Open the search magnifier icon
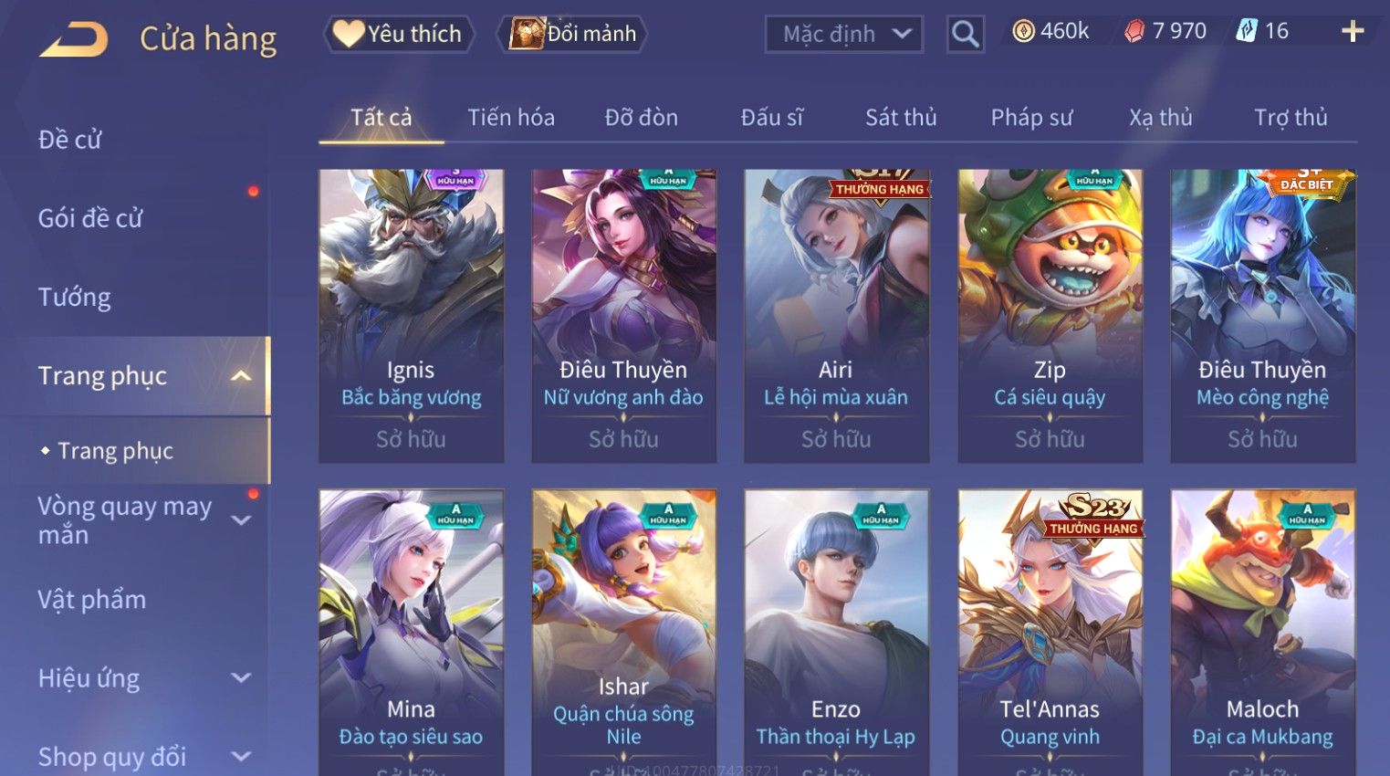The height and width of the screenshot is (776, 1390). click(x=965, y=34)
